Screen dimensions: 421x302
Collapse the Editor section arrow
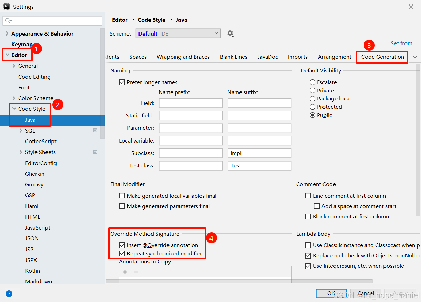click(7, 55)
